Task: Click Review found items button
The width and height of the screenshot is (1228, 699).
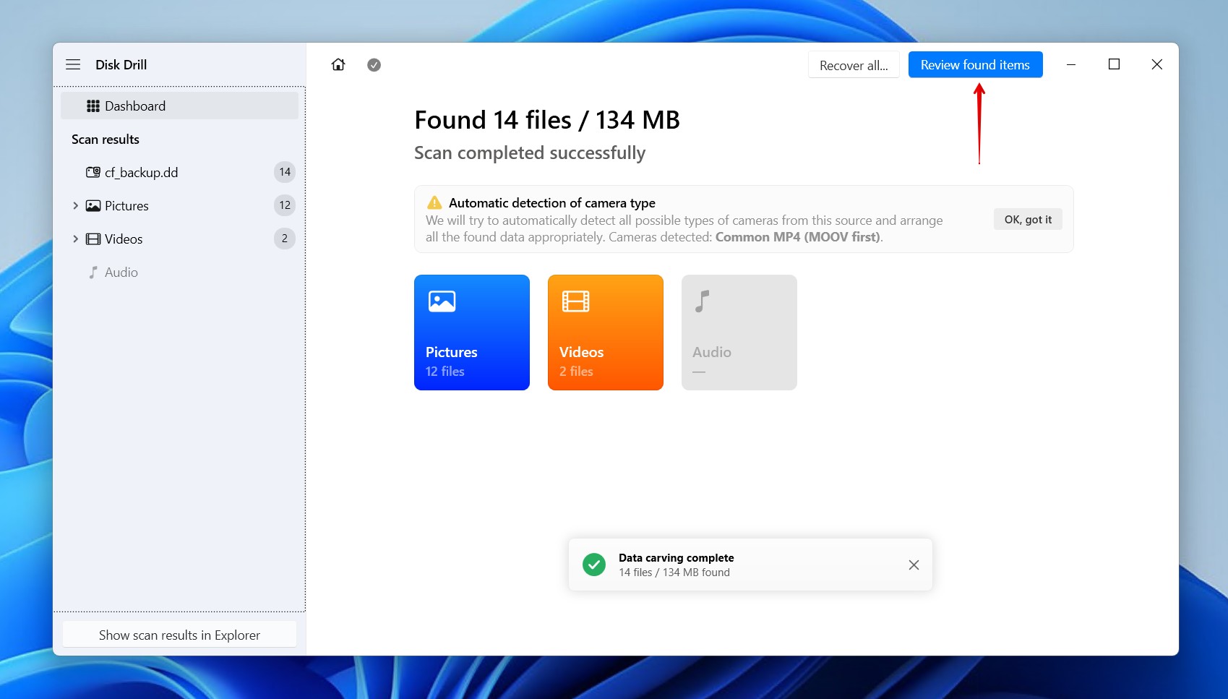Action: pos(975,65)
